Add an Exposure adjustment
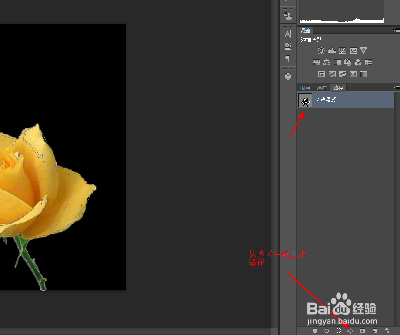 (353, 50)
